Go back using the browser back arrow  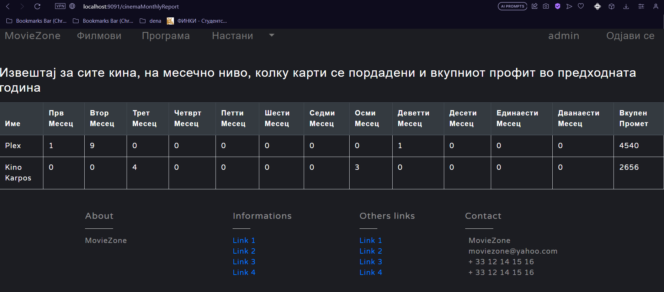[x=8, y=6]
